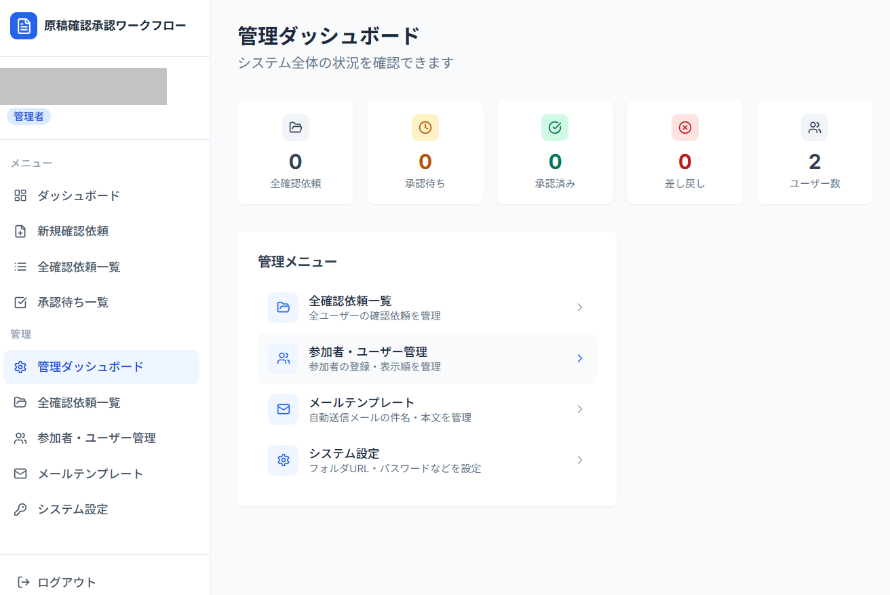Open メールテンプレート title in 管理メニュー card

coord(362,402)
